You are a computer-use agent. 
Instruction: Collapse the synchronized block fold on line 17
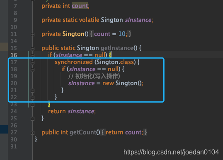pos(32,62)
